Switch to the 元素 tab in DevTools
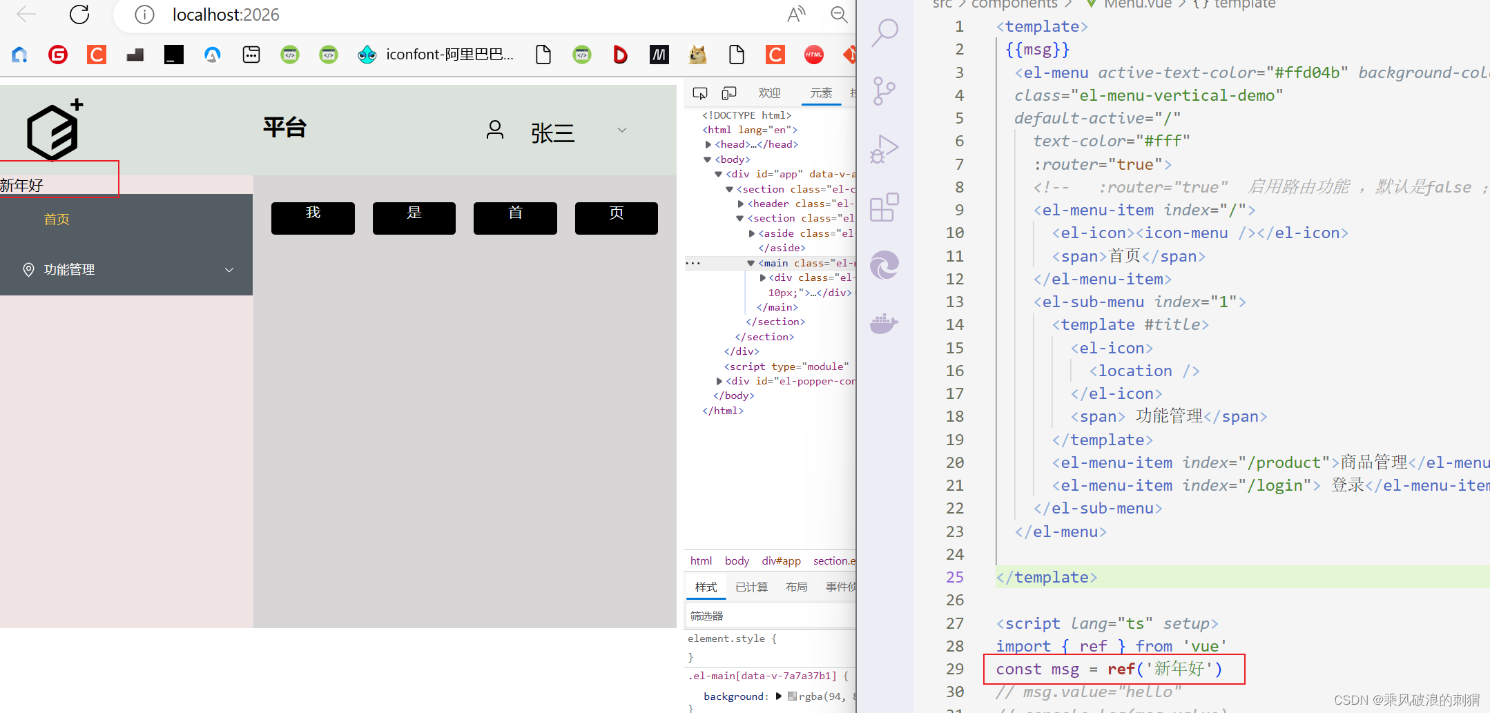The width and height of the screenshot is (1490, 713). point(821,93)
